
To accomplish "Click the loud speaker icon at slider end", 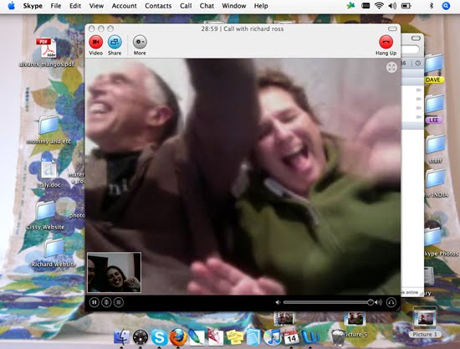I will 378,302.
